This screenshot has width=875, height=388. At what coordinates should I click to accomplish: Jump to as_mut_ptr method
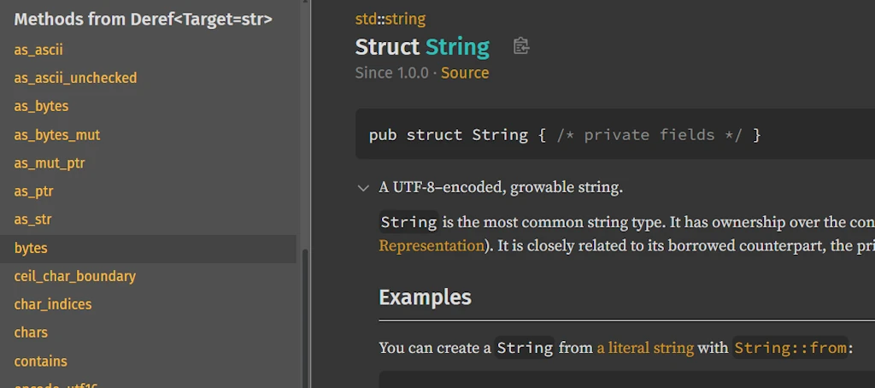[50, 163]
